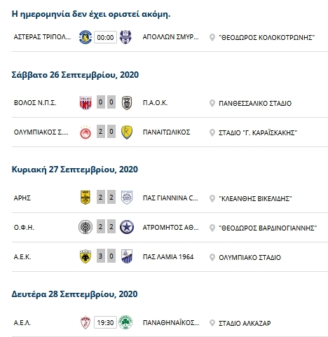
Task: Click location pin beside ΟΛΥΜΠΙΑΚΟ ΣΤΑΔΙΟ
Action: click(x=212, y=257)
